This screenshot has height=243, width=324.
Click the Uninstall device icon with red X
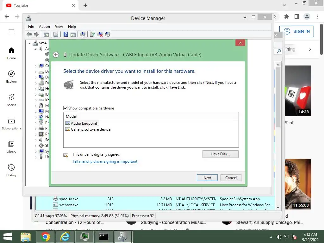(x=100, y=34)
